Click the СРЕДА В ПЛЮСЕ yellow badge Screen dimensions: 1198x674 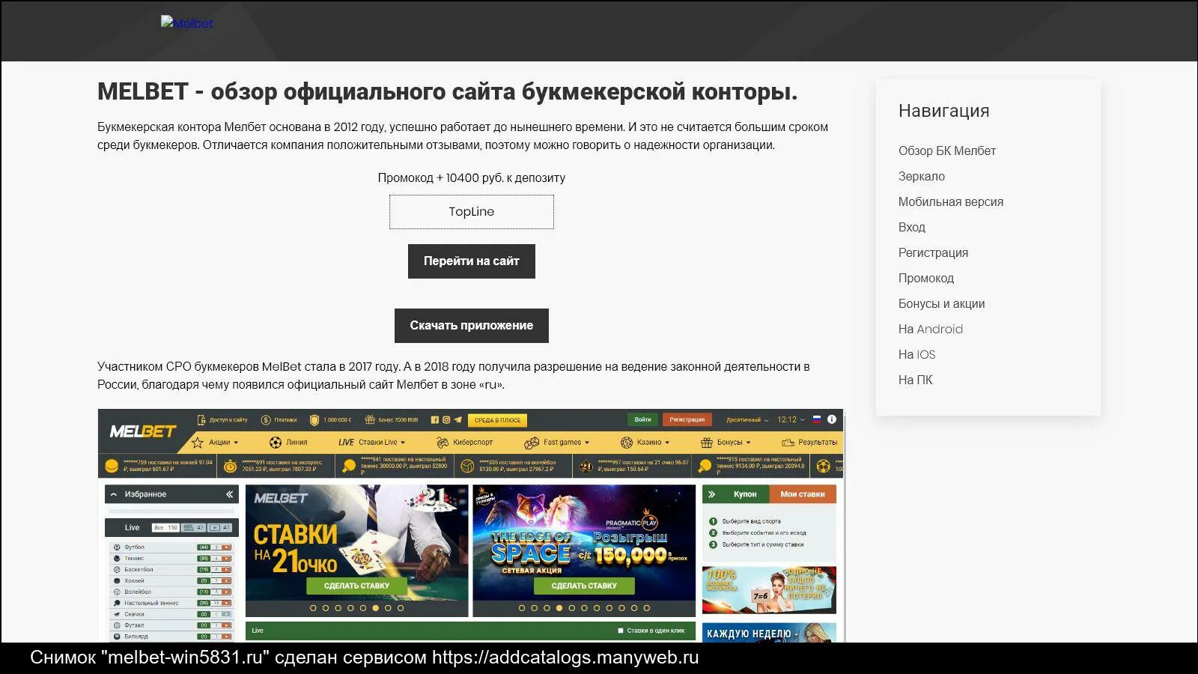(497, 420)
